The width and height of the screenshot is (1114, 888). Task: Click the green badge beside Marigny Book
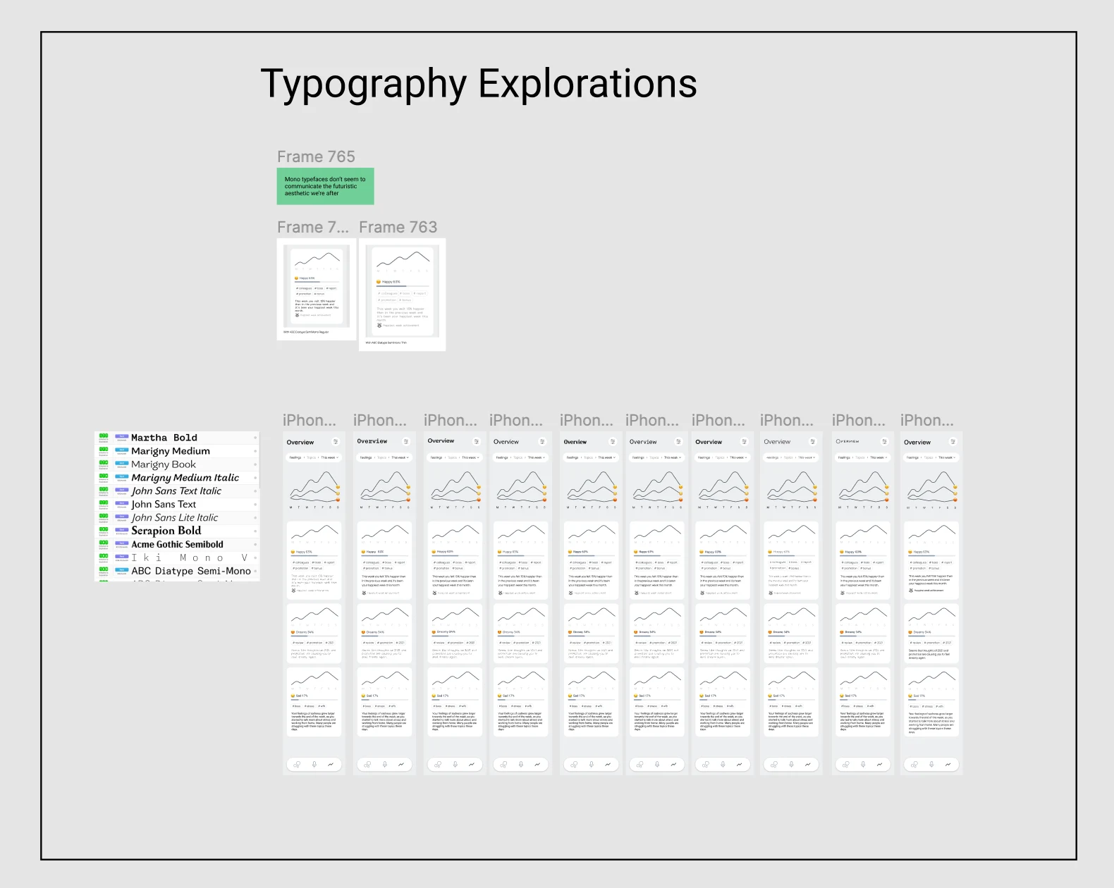[104, 463]
